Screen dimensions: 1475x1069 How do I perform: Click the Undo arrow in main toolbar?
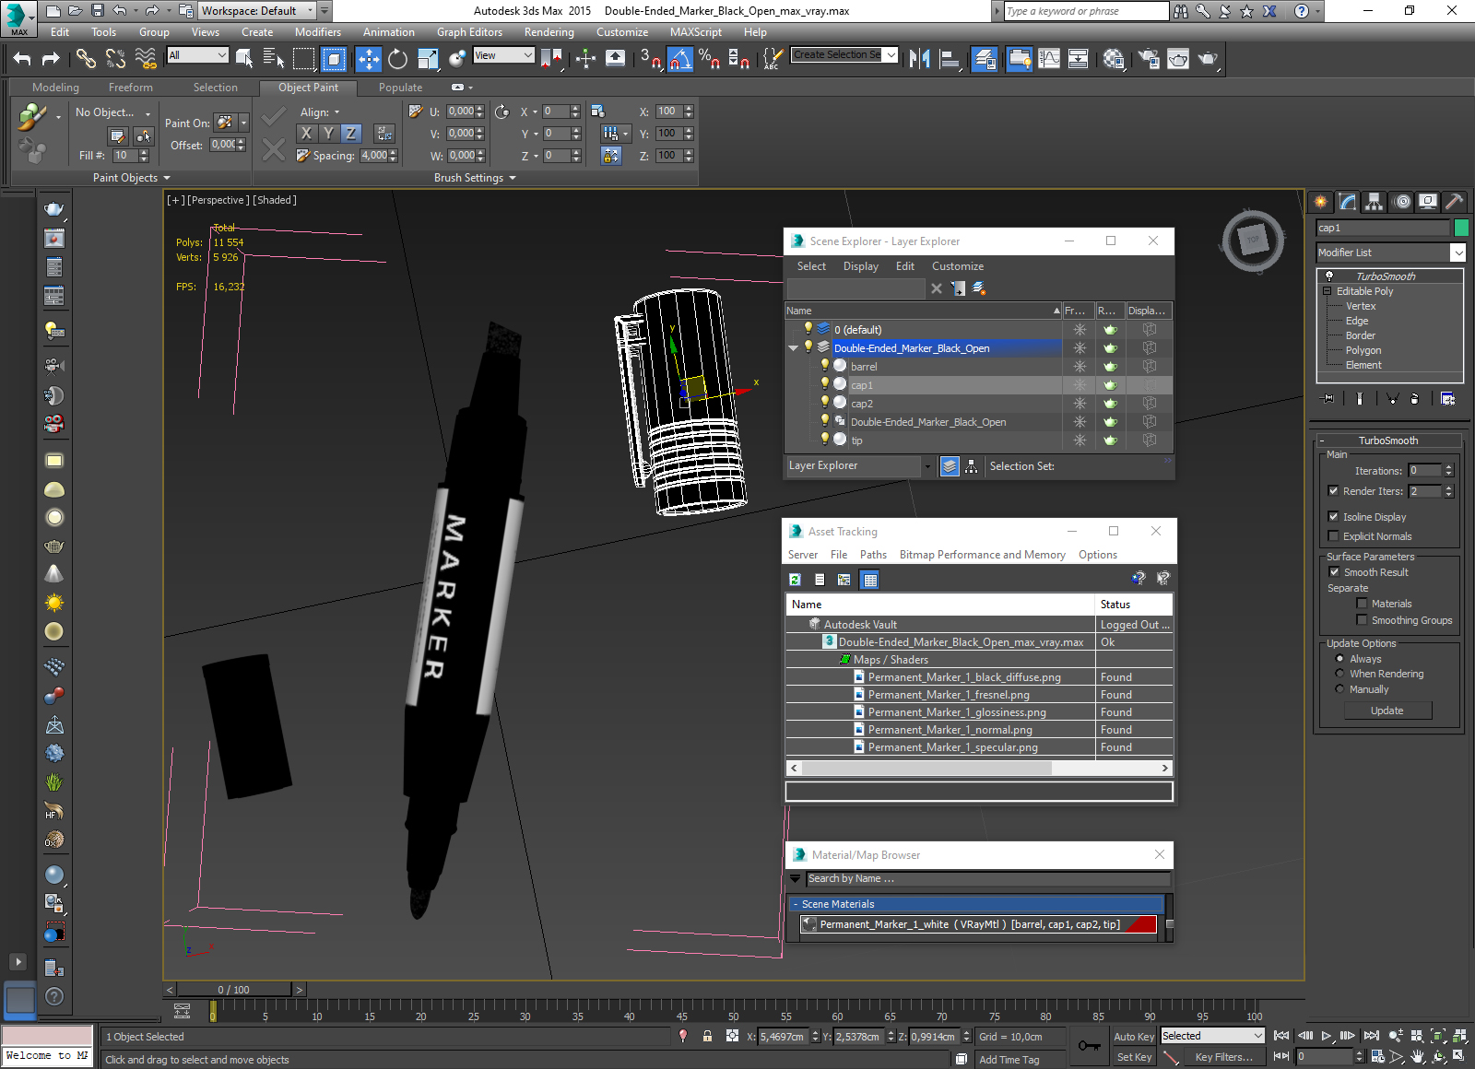pyautogui.click(x=22, y=59)
